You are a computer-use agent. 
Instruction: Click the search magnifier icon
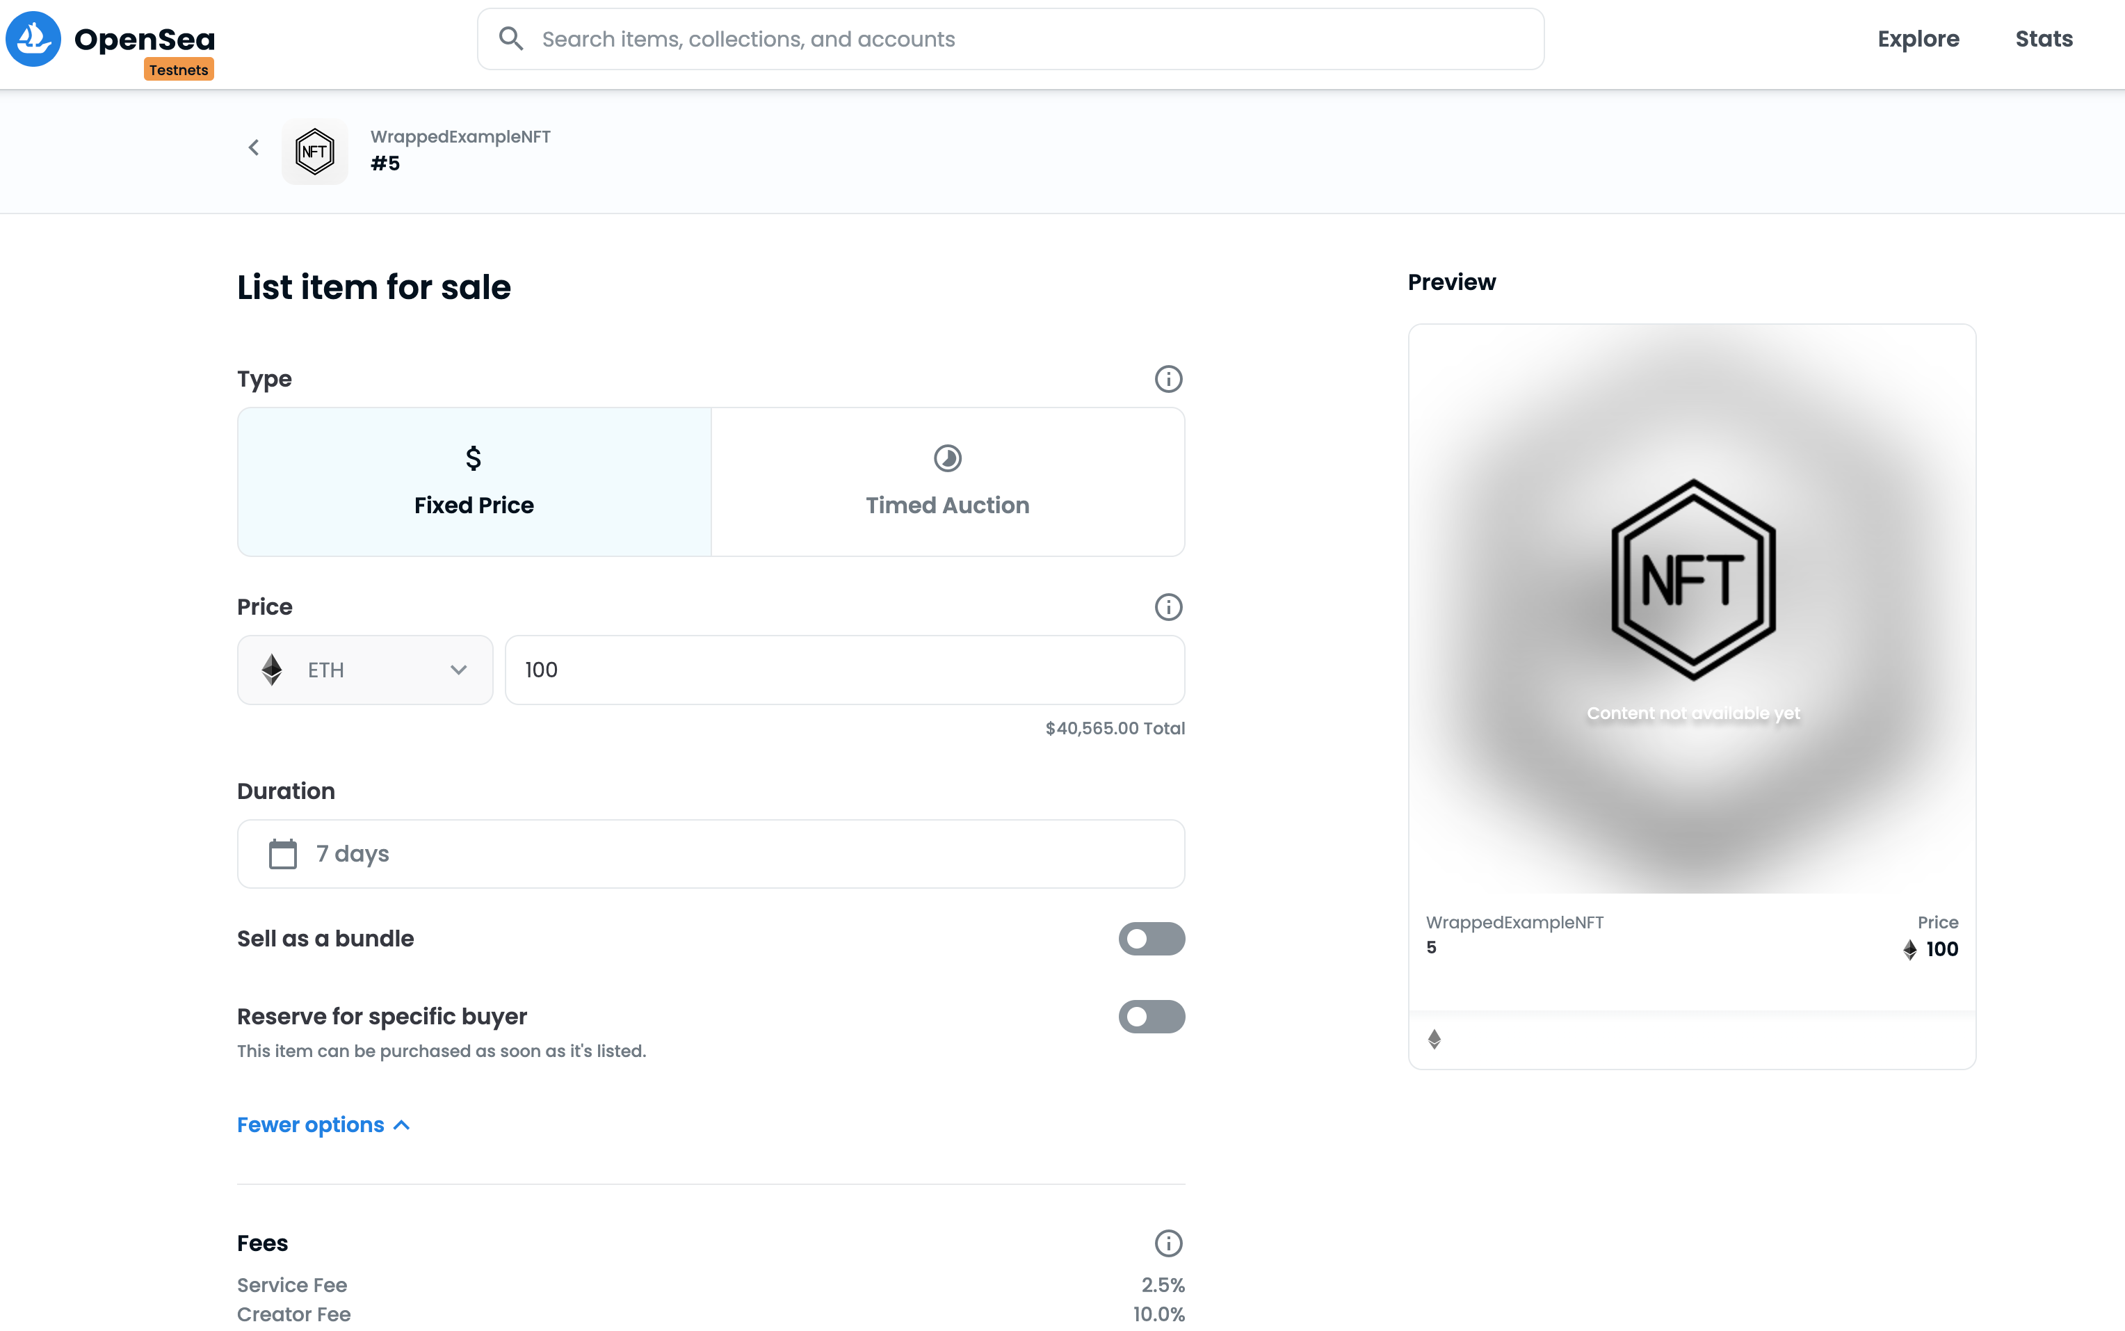click(x=510, y=39)
